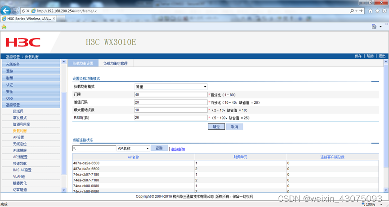
Task: Expand the QoS sidebar section
Action: [31, 98]
